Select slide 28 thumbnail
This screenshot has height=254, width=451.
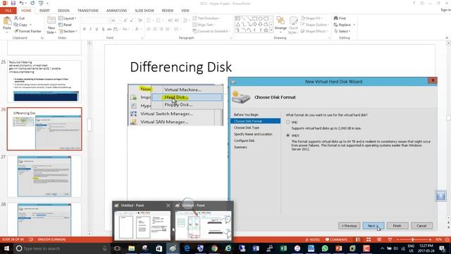44,219
